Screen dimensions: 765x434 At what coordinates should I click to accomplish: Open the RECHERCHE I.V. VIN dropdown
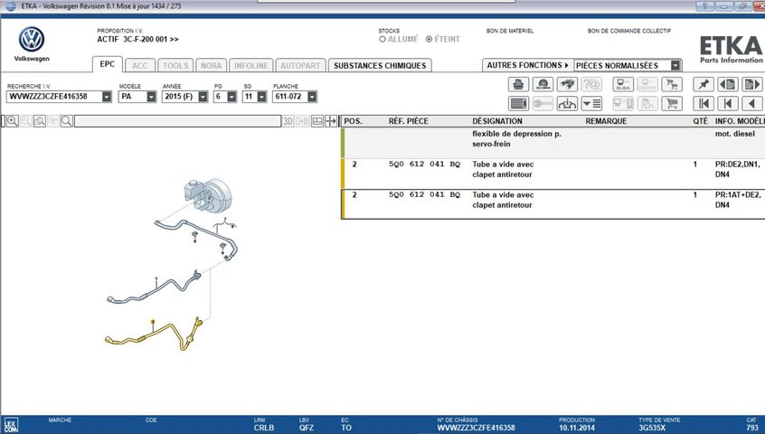coord(107,97)
